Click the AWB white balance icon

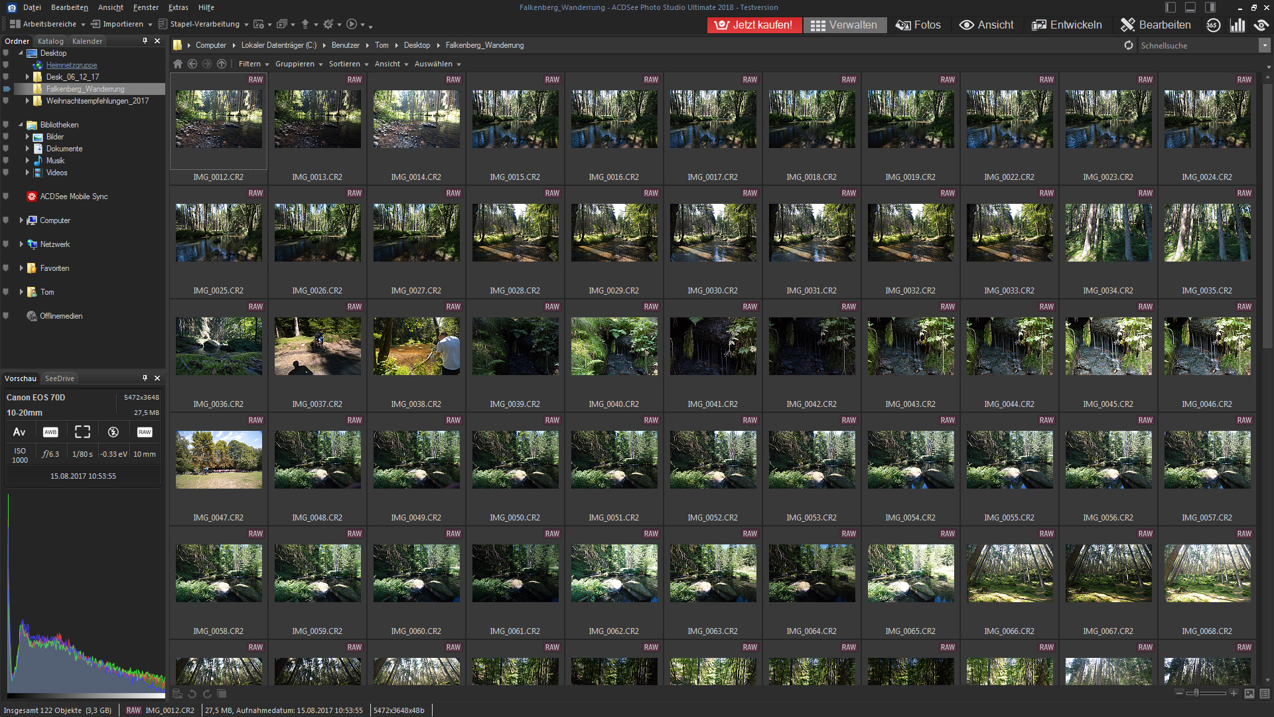pyautogui.click(x=50, y=432)
